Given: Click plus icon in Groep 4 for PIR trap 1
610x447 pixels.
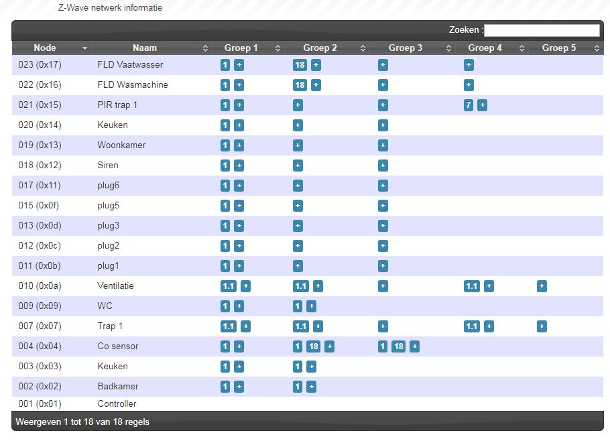Looking at the screenshot, I should (x=482, y=105).
